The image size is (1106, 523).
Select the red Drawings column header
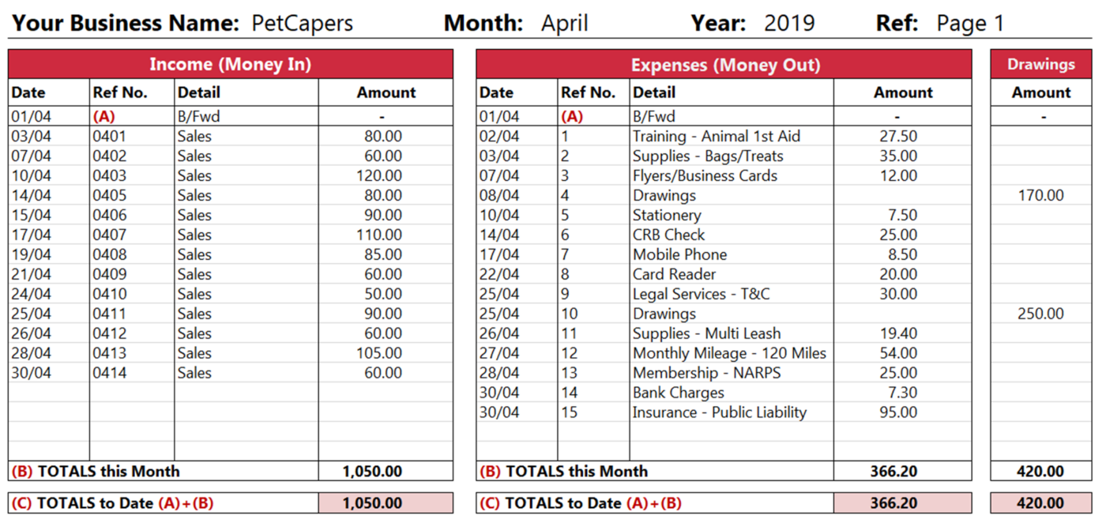click(1040, 65)
